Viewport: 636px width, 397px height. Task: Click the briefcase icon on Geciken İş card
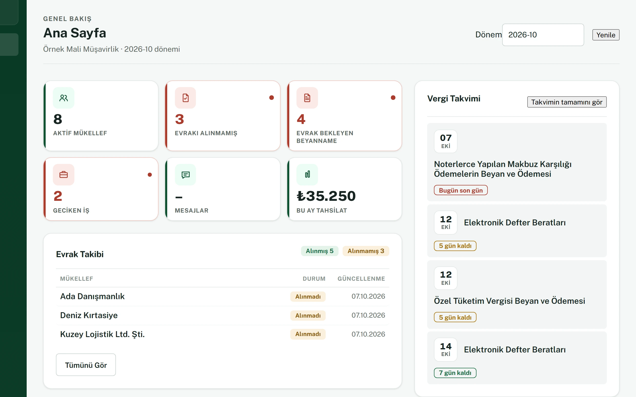pyautogui.click(x=64, y=175)
